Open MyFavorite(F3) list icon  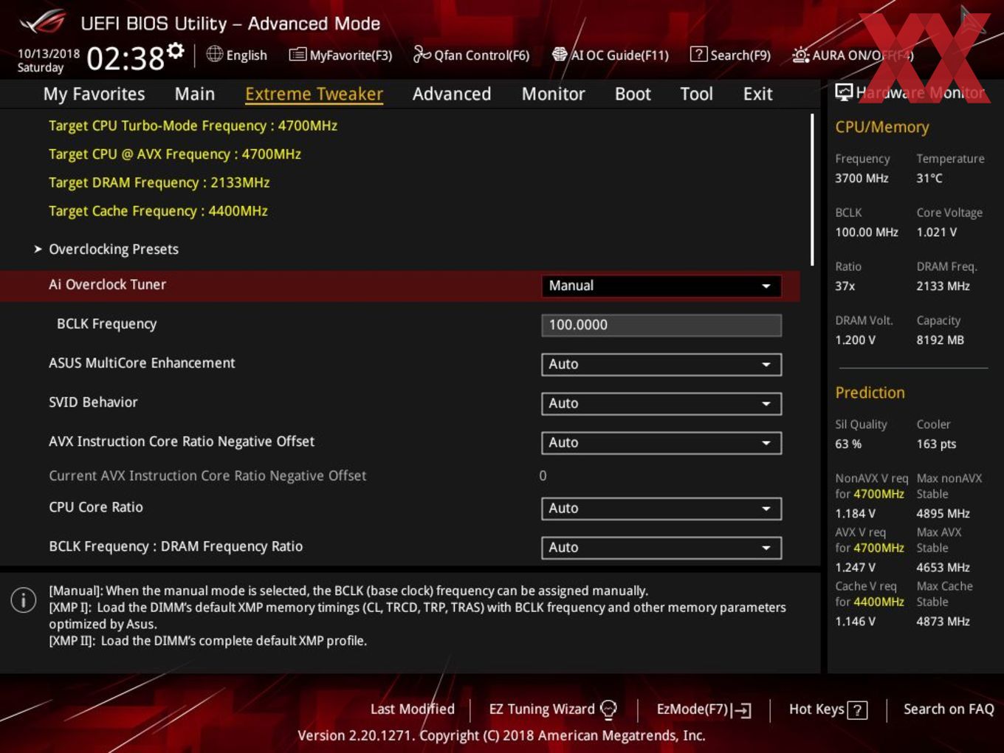(298, 55)
